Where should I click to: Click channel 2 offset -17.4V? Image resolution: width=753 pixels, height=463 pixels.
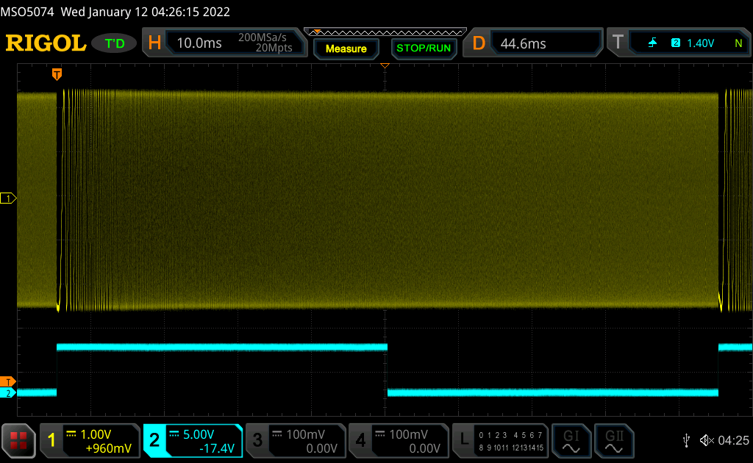[x=217, y=448]
